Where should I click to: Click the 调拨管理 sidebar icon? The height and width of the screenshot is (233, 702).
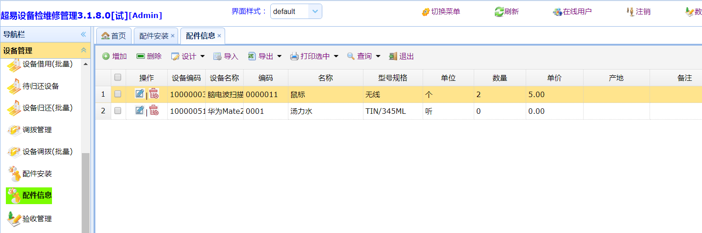pyautogui.click(x=14, y=130)
